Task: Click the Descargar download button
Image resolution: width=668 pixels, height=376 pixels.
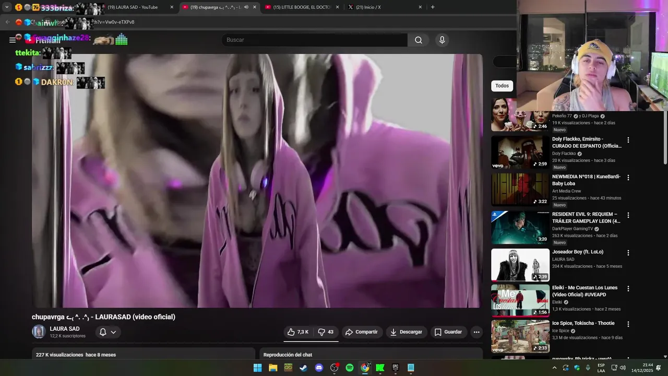Action: 406,332
